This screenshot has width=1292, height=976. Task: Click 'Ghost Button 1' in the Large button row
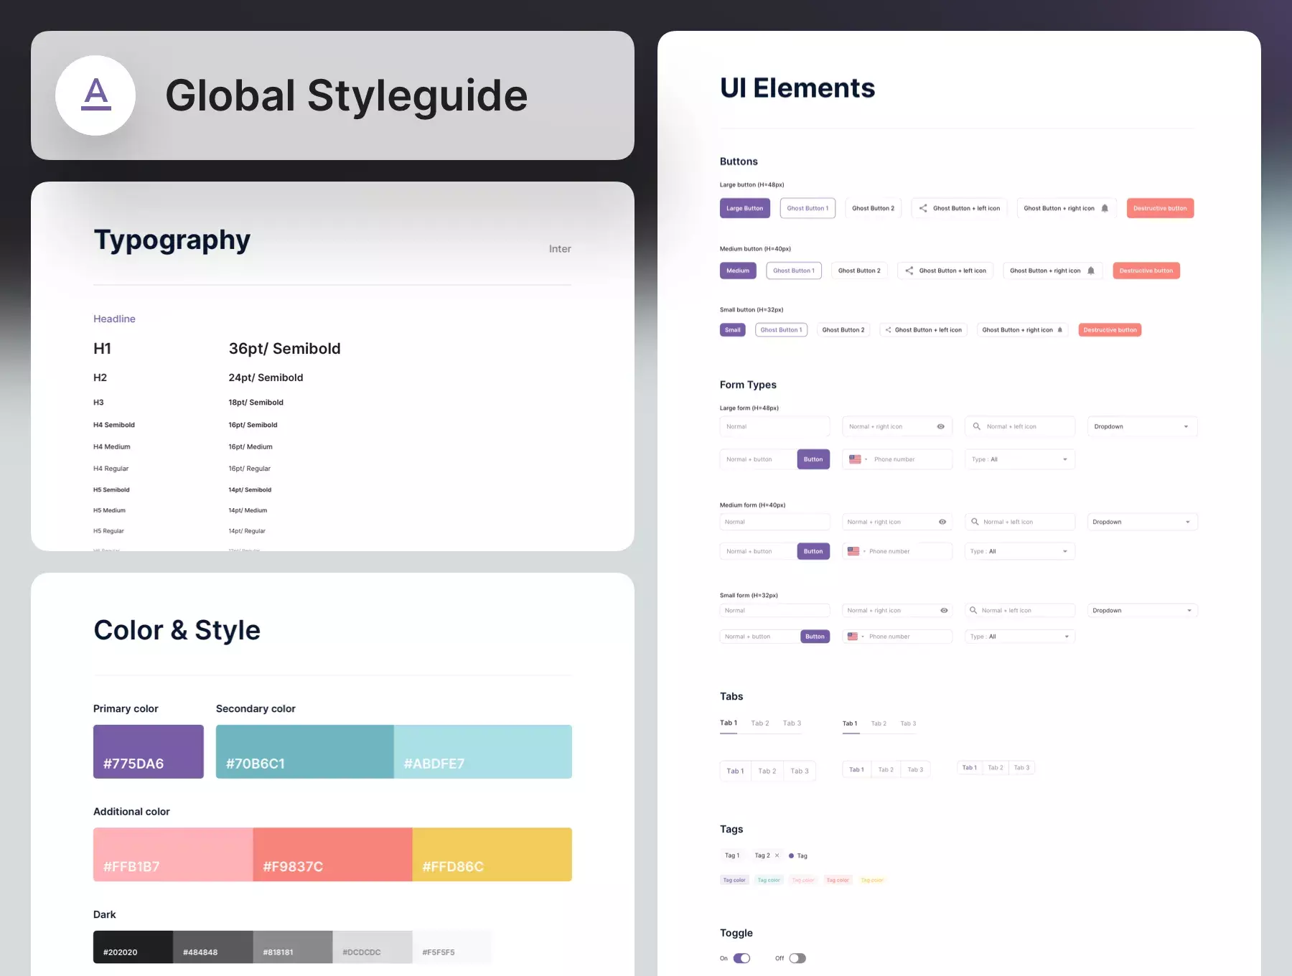tap(807, 208)
